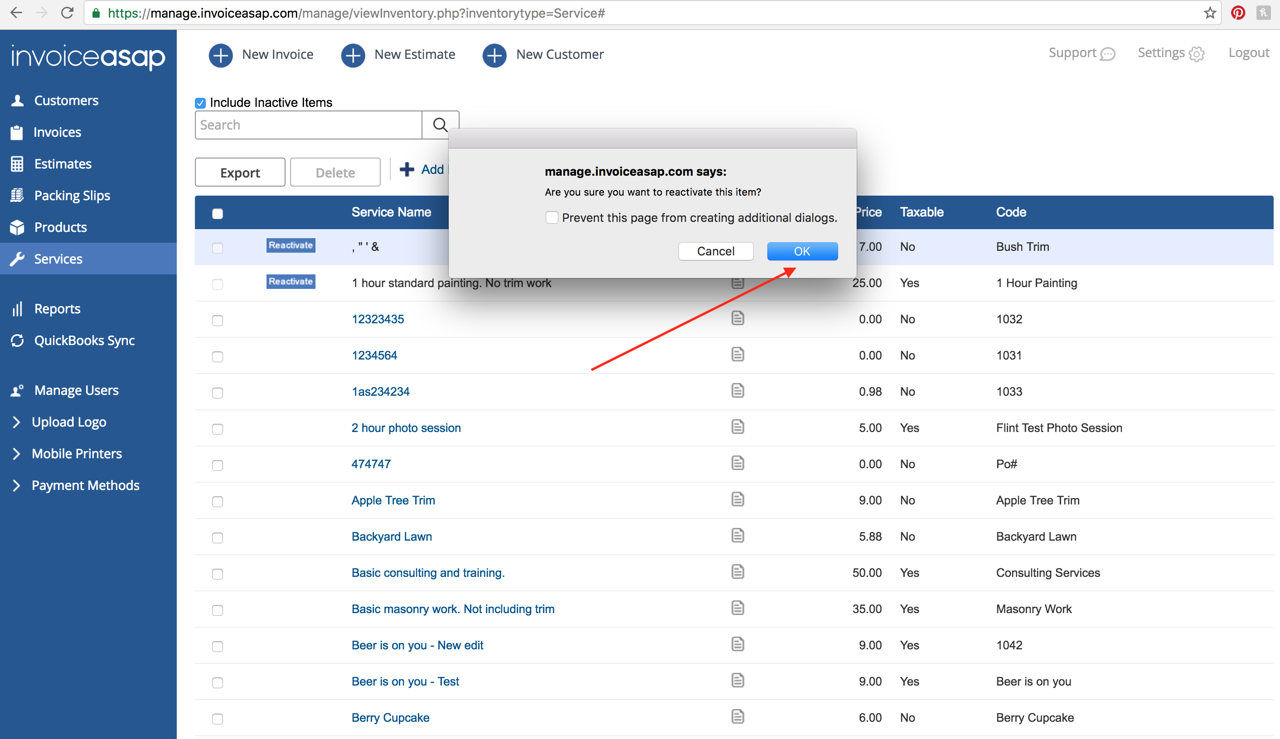Screen dimensions: 1280x739
Task: Click the New Invoice plus icon
Action: [x=221, y=55]
